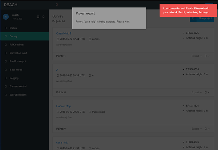Open the casa ntrip project

pos(62,143)
